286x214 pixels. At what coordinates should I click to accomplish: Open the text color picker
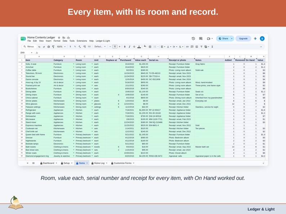click(139, 47)
